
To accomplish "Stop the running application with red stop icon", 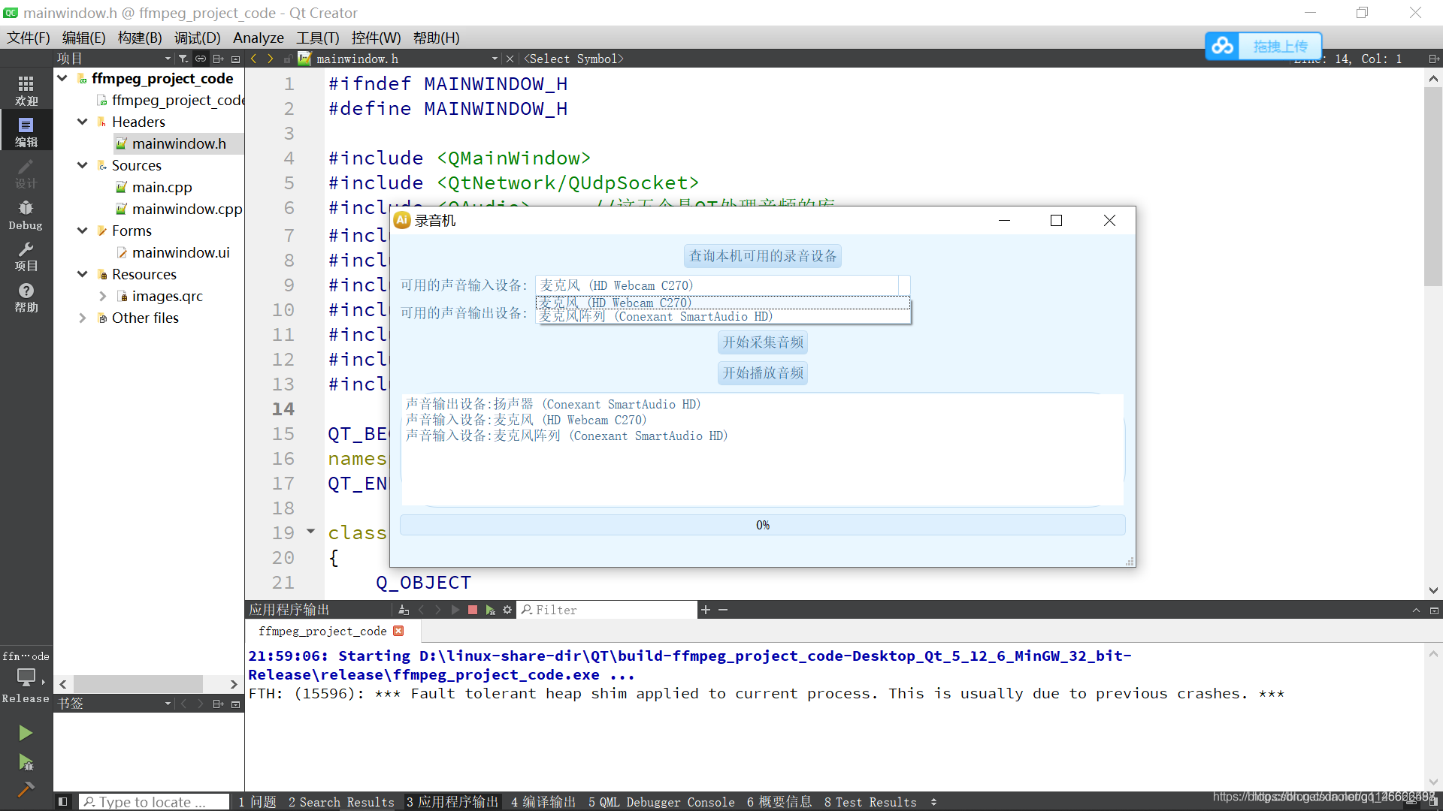I will point(473,610).
